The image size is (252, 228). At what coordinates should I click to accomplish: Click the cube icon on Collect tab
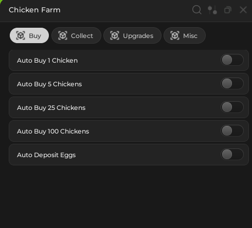(63, 35)
